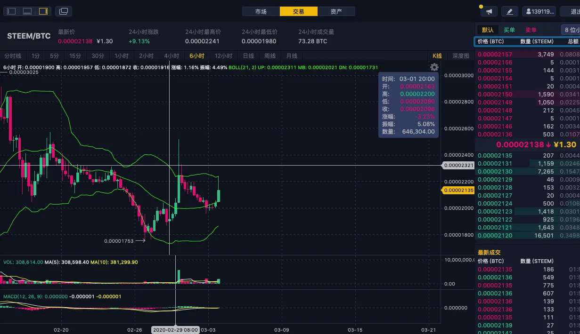This screenshot has height=334, width=580.
Task: Select 12小时 chart interval
Action: (223, 56)
